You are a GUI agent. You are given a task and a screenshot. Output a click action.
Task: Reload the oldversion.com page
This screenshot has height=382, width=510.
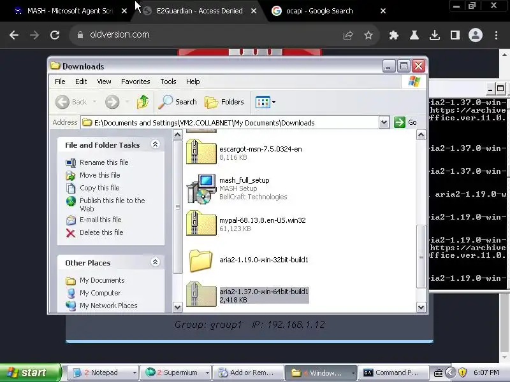coord(55,35)
